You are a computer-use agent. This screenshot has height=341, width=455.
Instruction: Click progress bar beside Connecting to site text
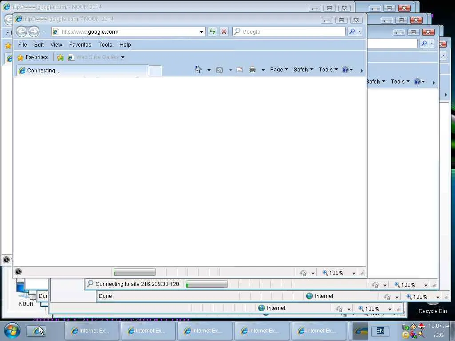[x=206, y=284]
